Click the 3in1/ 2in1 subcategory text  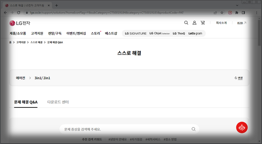point(42,78)
